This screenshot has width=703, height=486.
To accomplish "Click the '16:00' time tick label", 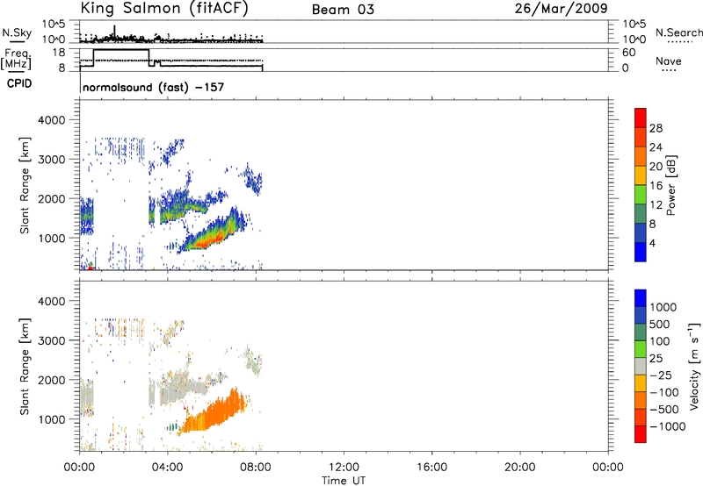I will (432, 468).
